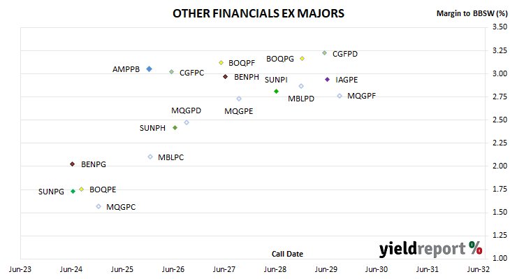Click the yellow BOQPG diamond marker

click(303, 59)
